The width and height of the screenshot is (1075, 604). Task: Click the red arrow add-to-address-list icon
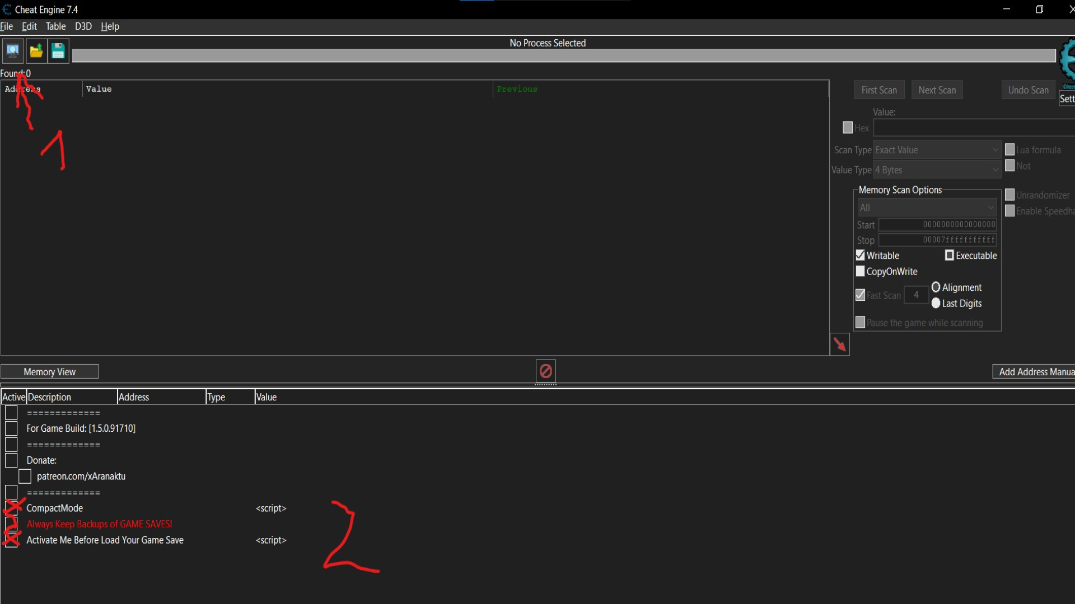pos(839,345)
